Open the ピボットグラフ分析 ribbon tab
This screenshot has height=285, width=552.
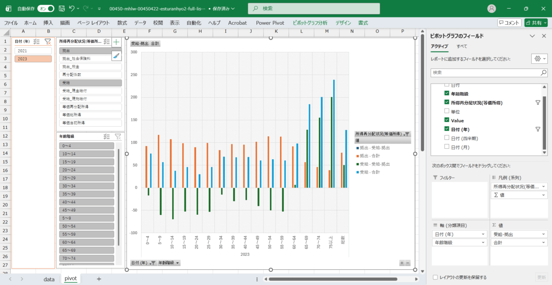click(310, 22)
